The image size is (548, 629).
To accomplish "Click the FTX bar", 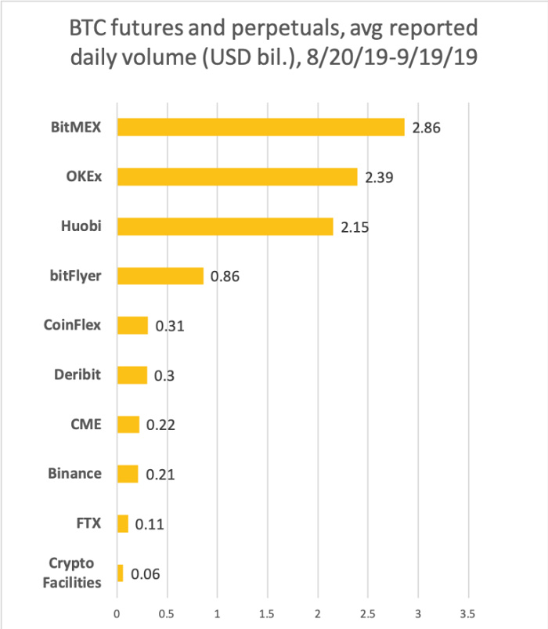I will click(123, 524).
